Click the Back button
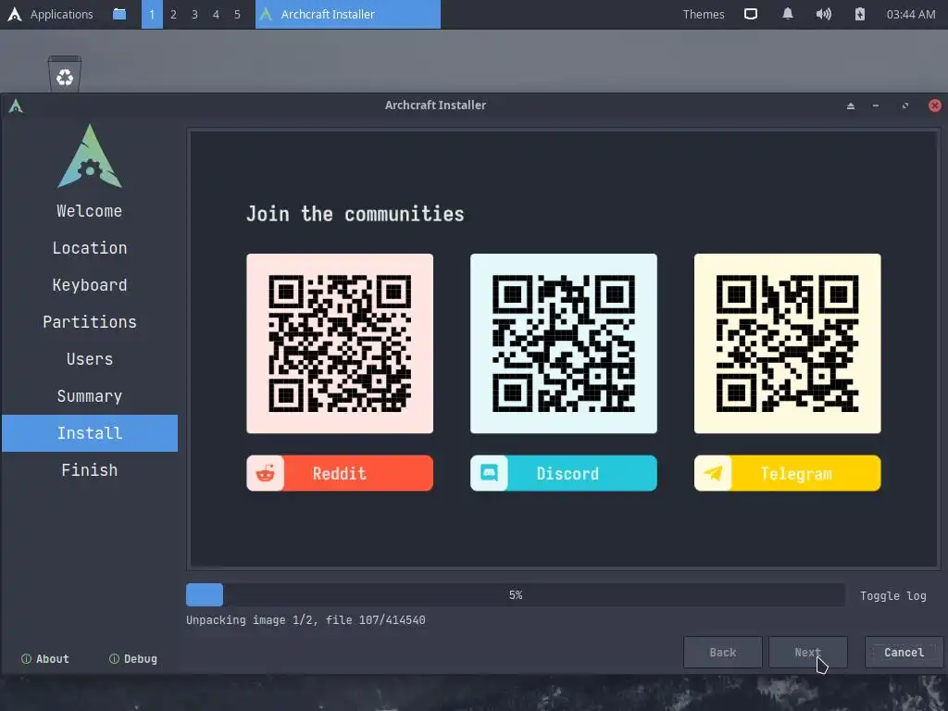This screenshot has height=711, width=948. [722, 653]
